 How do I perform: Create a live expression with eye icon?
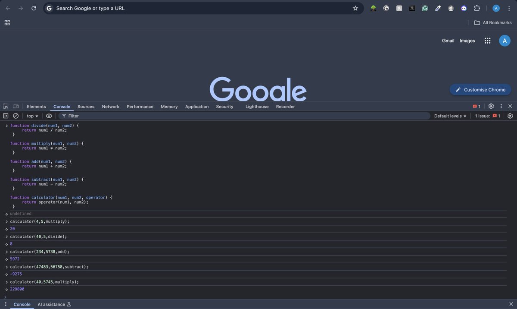pyautogui.click(x=49, y=116)
